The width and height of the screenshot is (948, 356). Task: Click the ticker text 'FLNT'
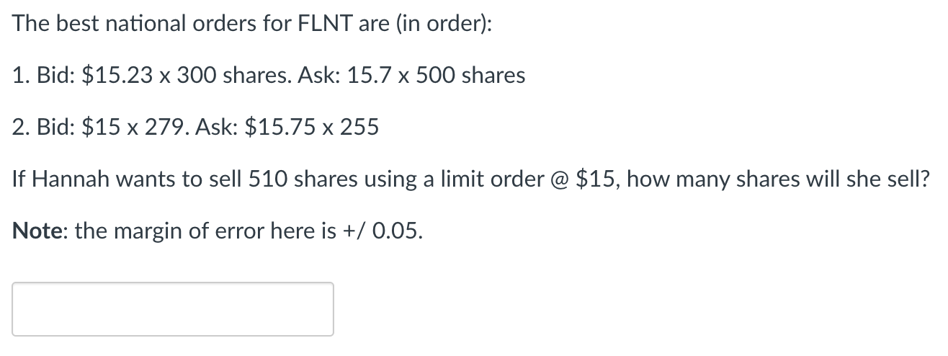[x=322, y=23]
